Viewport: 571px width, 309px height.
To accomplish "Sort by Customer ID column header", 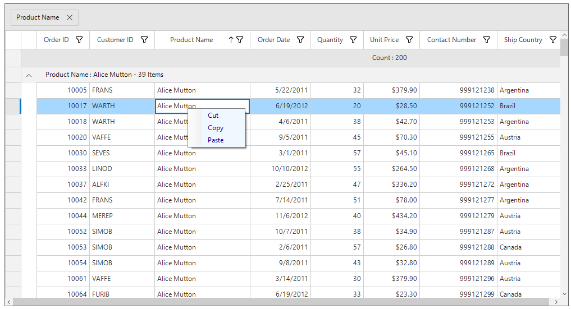I will pos(115,40).
